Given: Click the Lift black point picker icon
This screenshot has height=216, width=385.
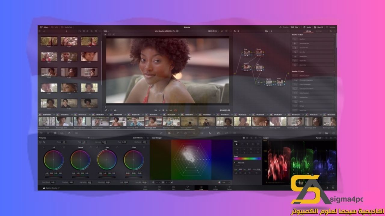Looking at the screenshot, I should [x=44, y=147].
